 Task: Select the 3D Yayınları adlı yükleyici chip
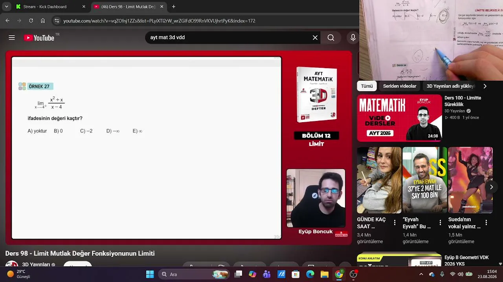(450, 86)
